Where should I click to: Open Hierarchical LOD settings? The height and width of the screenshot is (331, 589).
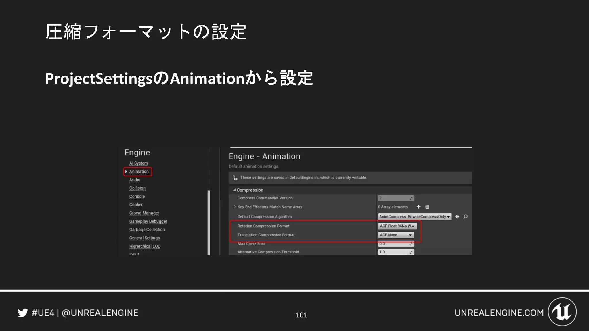pyautogui.click(x=145, y=246)
